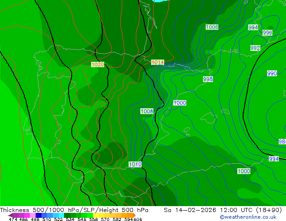
Task: Open the weatheronline.co.uk copyright link
Action: coord(248,217)
